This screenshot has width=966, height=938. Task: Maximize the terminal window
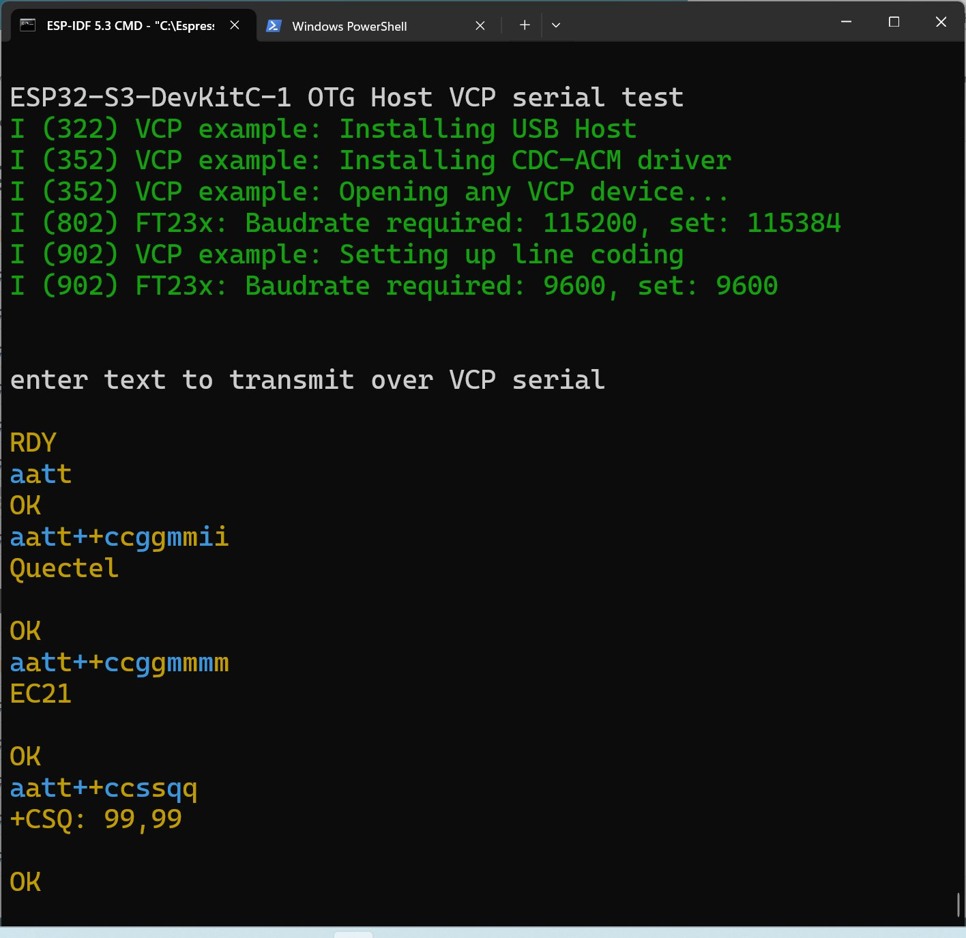tap(894, 22)
